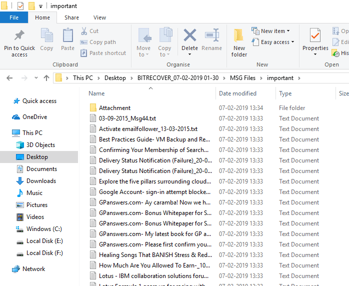Click the Copy ribbon icon
Image resolution: width=349 pixels, height=286 pixels.
click(46, 35)
